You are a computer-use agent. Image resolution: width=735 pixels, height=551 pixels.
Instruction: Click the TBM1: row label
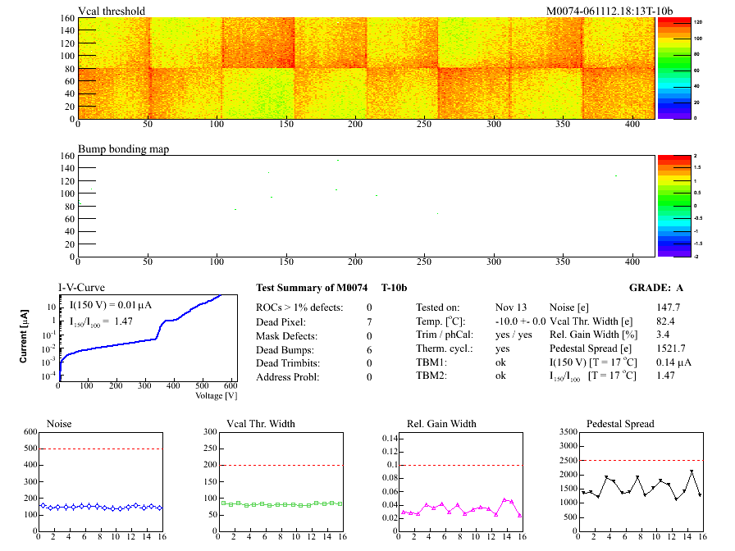click(431, 362)
